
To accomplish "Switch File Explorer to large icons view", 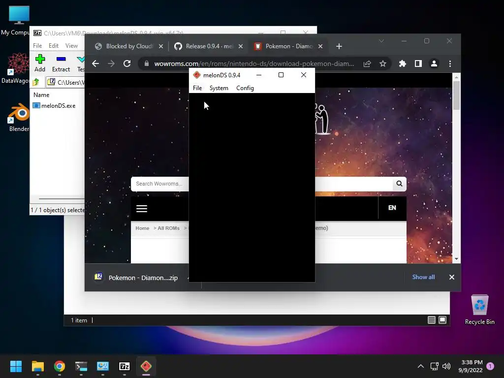I will [x=442, y=320].
